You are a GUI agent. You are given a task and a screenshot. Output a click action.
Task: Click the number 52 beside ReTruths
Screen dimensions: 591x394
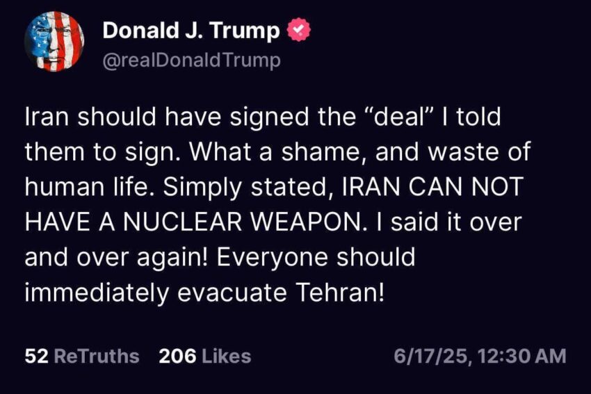(37, 356)
